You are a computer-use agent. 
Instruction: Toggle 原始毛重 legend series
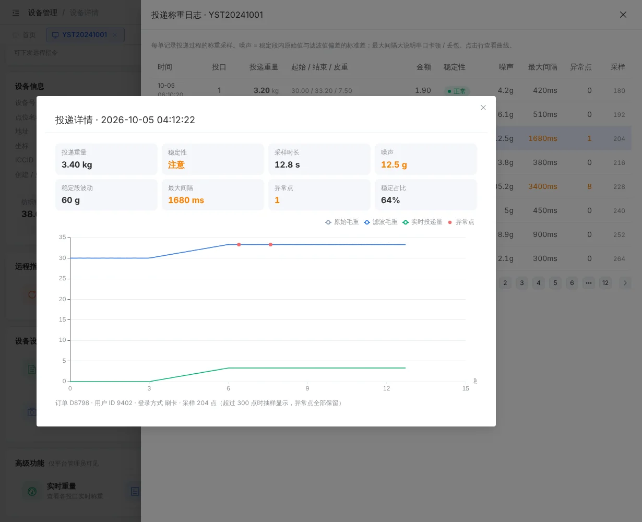coord(342,222)
